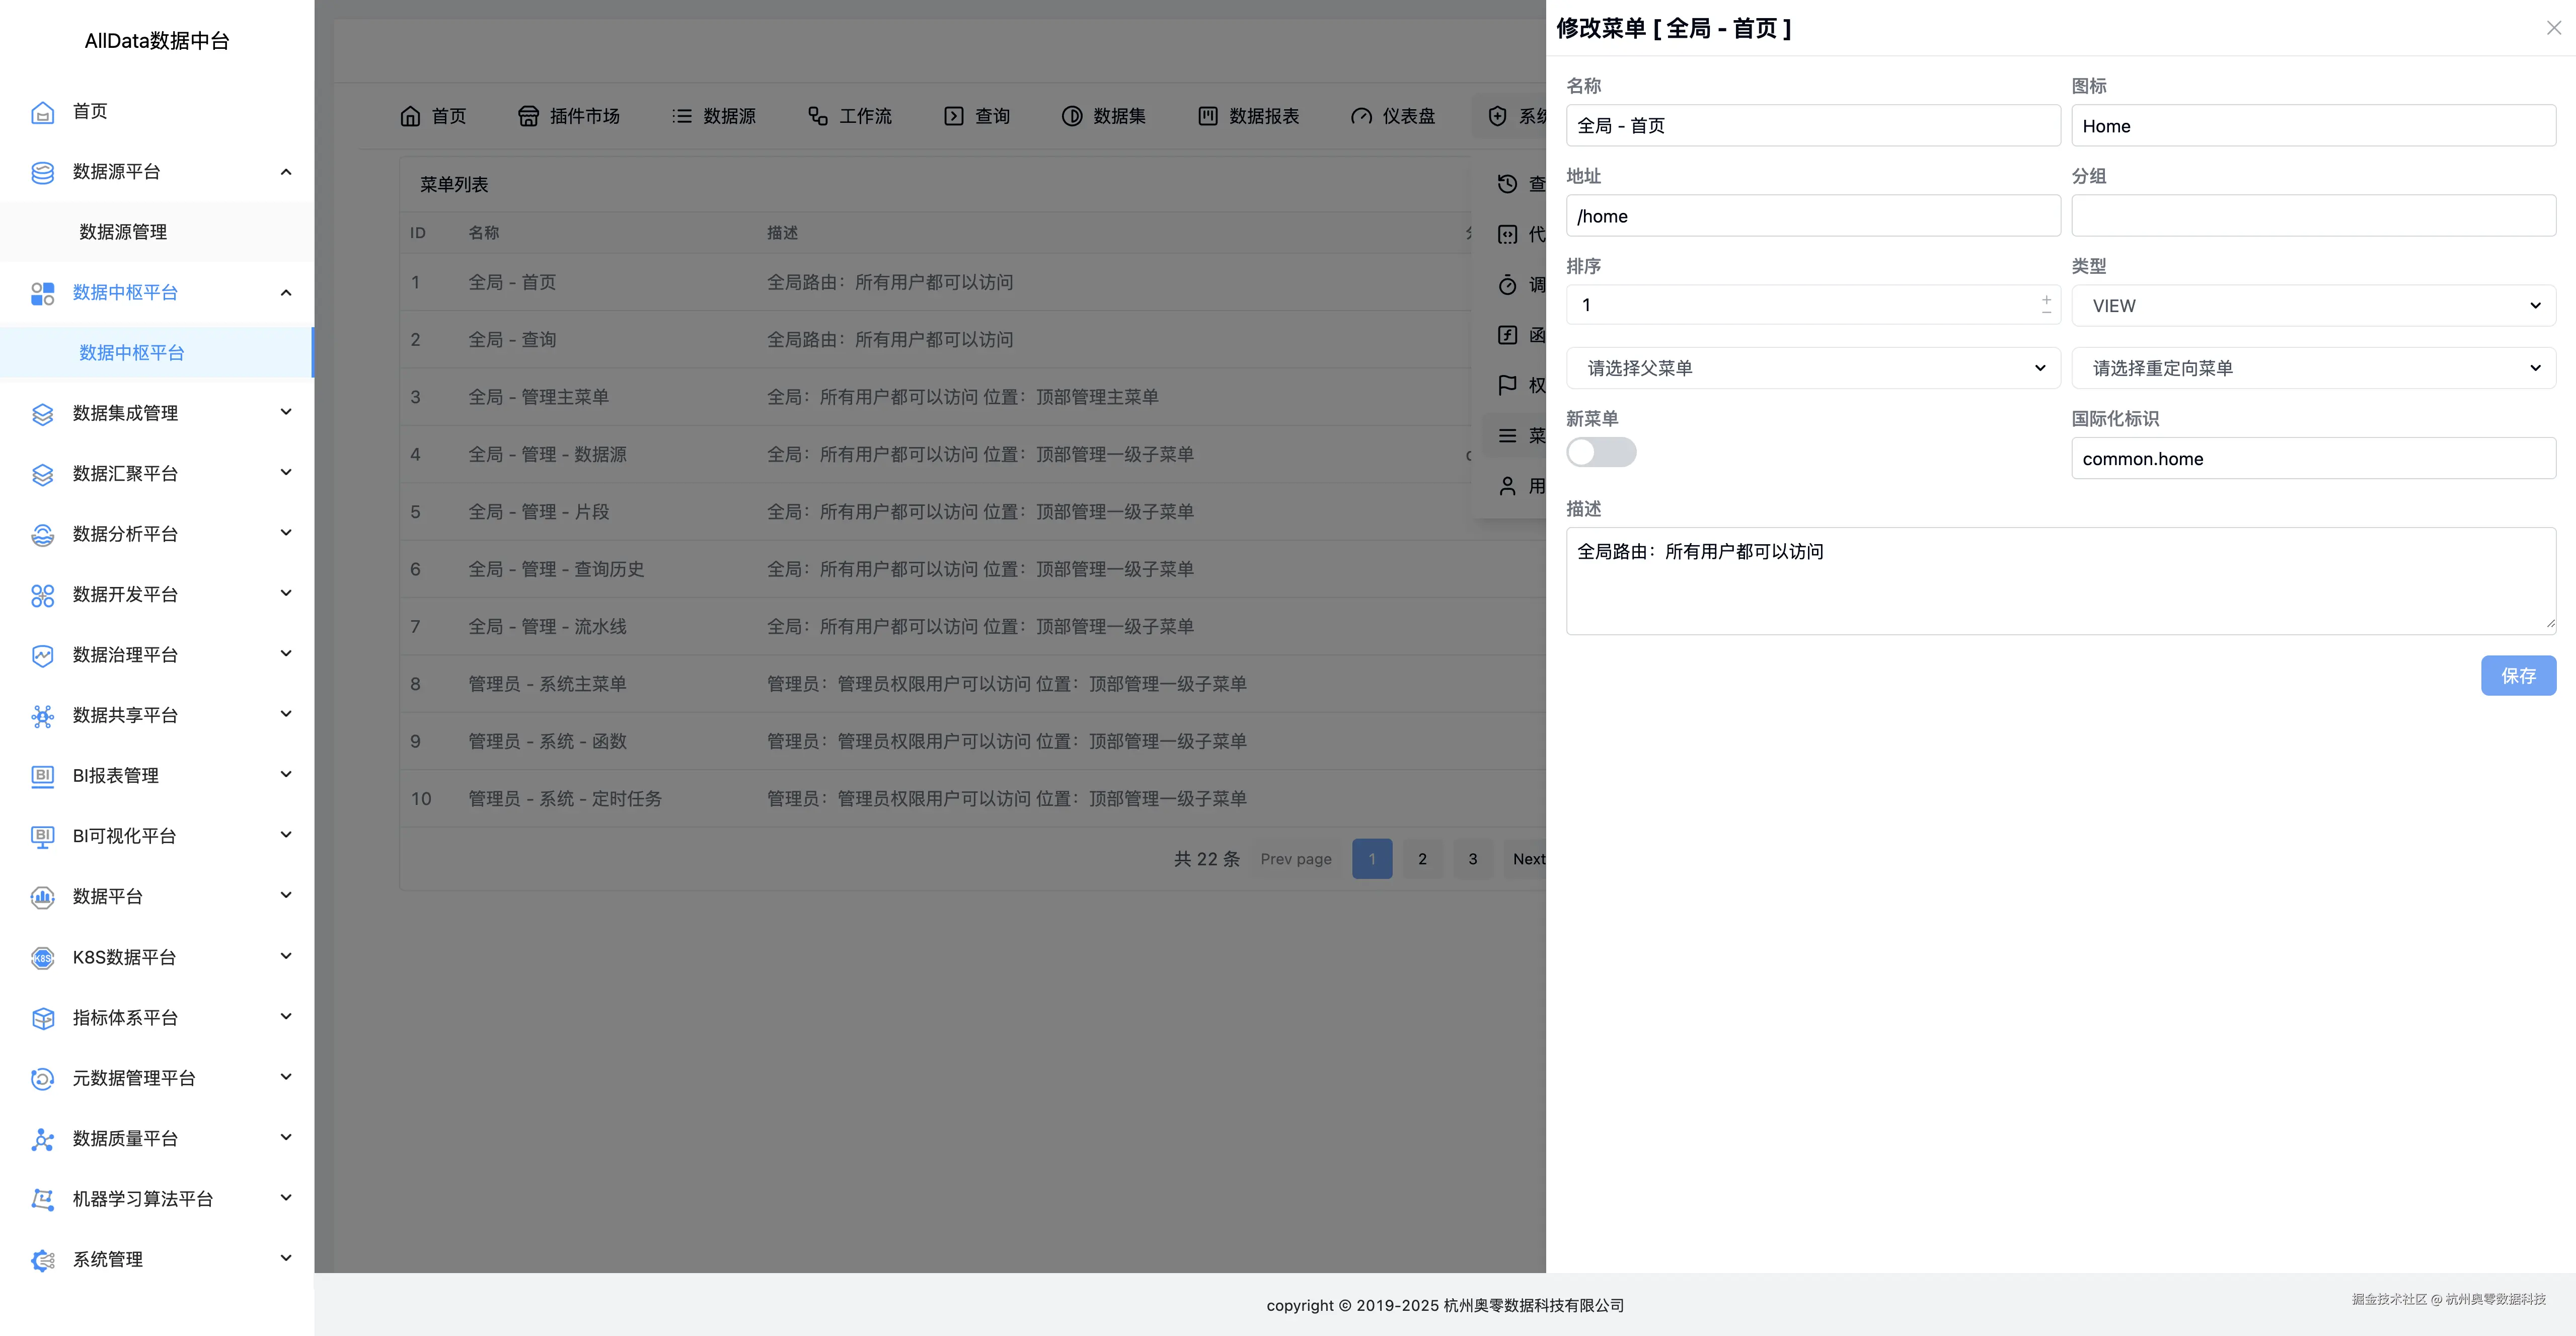This screenshot has width=2576, height=1336.
Task: Click the 权限 flag icon
Action: (1507, 385)
